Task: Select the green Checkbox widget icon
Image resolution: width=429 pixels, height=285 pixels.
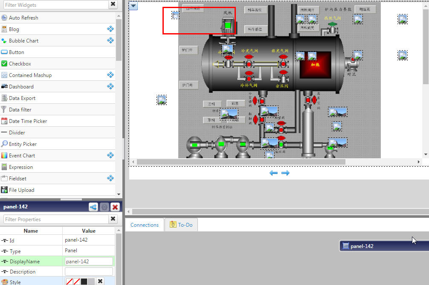Action: [4, 64]
